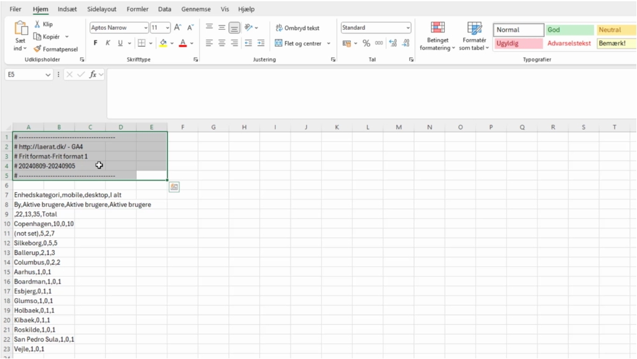Image resolution: width=637 pixels, height=359 pixels.
Task: Switch to the Formler ribbon tab
Action: click(137, 9)
